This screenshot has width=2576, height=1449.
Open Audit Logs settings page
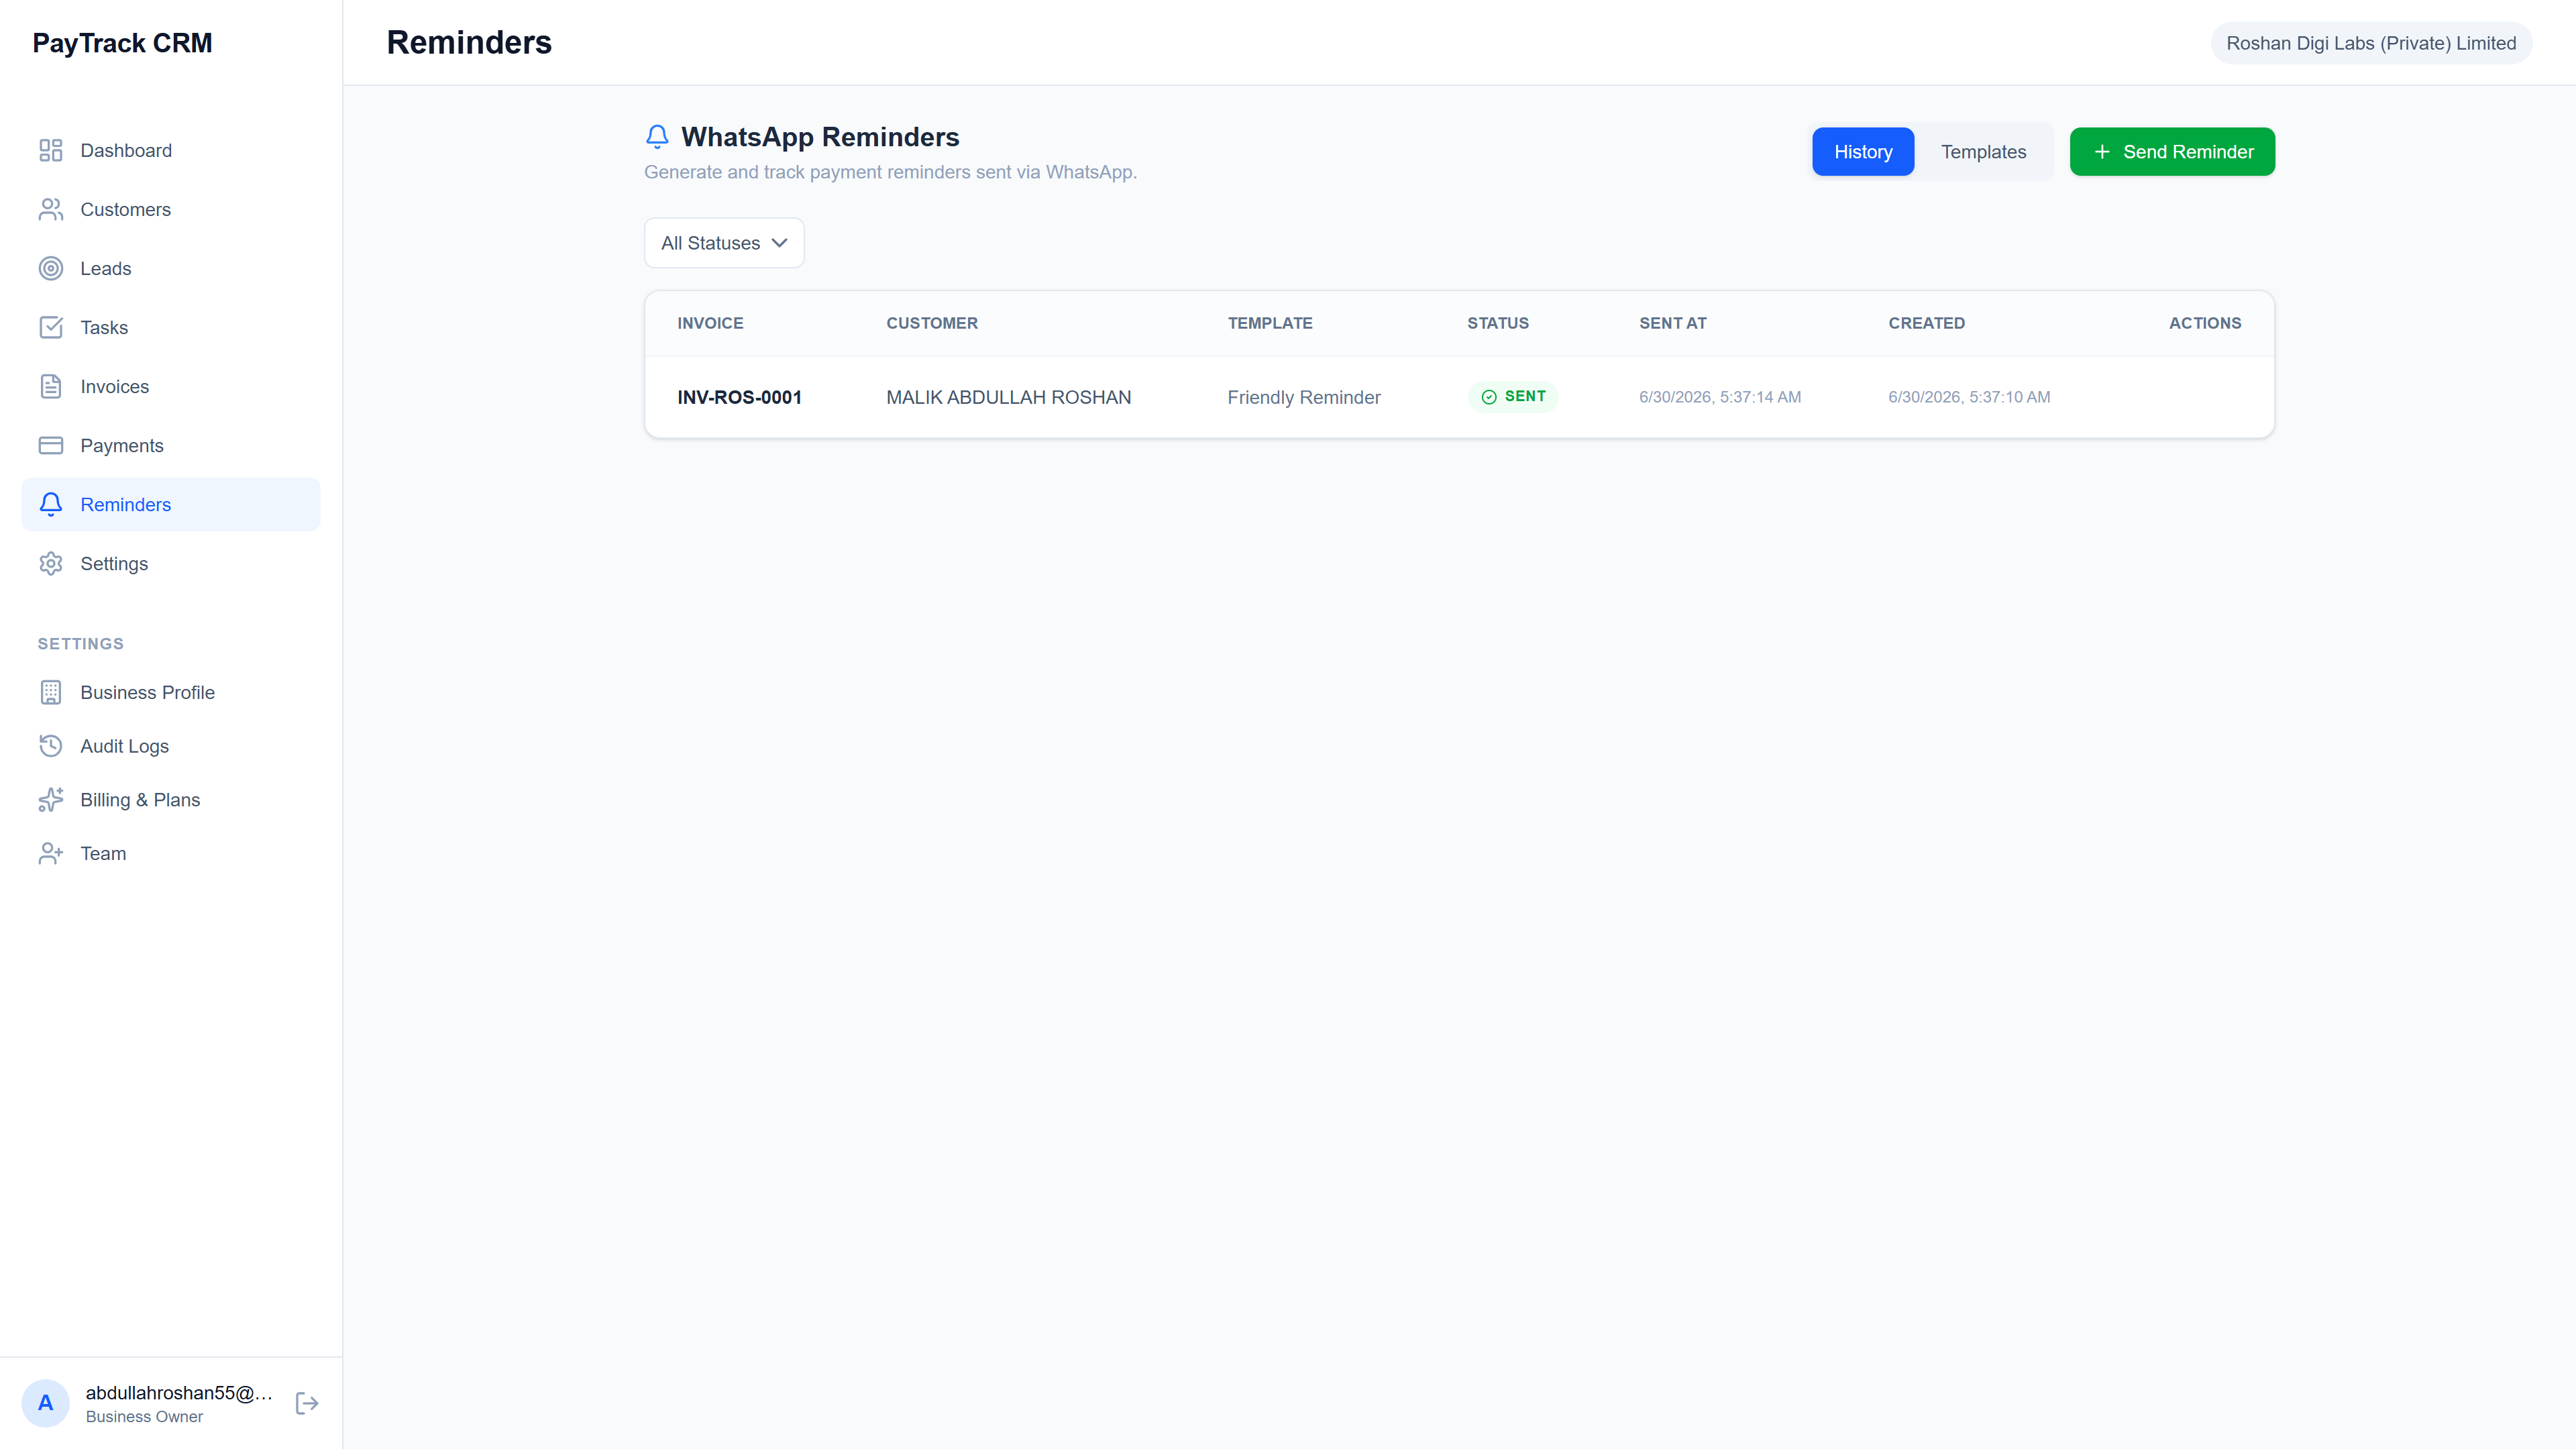coord(171,746)
